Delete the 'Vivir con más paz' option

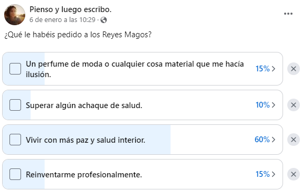[x=294, y=140]
